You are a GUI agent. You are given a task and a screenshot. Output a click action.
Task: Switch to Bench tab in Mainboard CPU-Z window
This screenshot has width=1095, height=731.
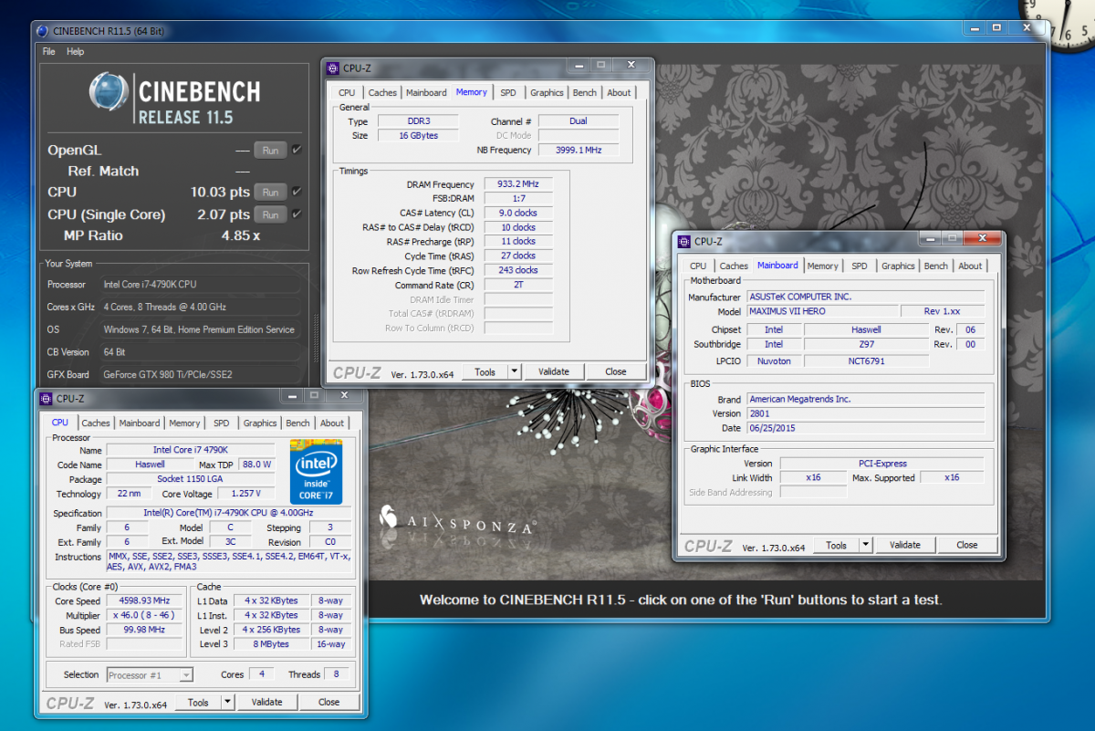click(x=936, y=266)
